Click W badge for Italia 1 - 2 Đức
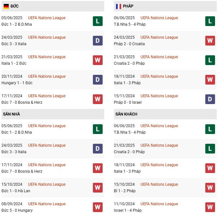This screenshot has width=217, height=215. click(x=98, y=60)
